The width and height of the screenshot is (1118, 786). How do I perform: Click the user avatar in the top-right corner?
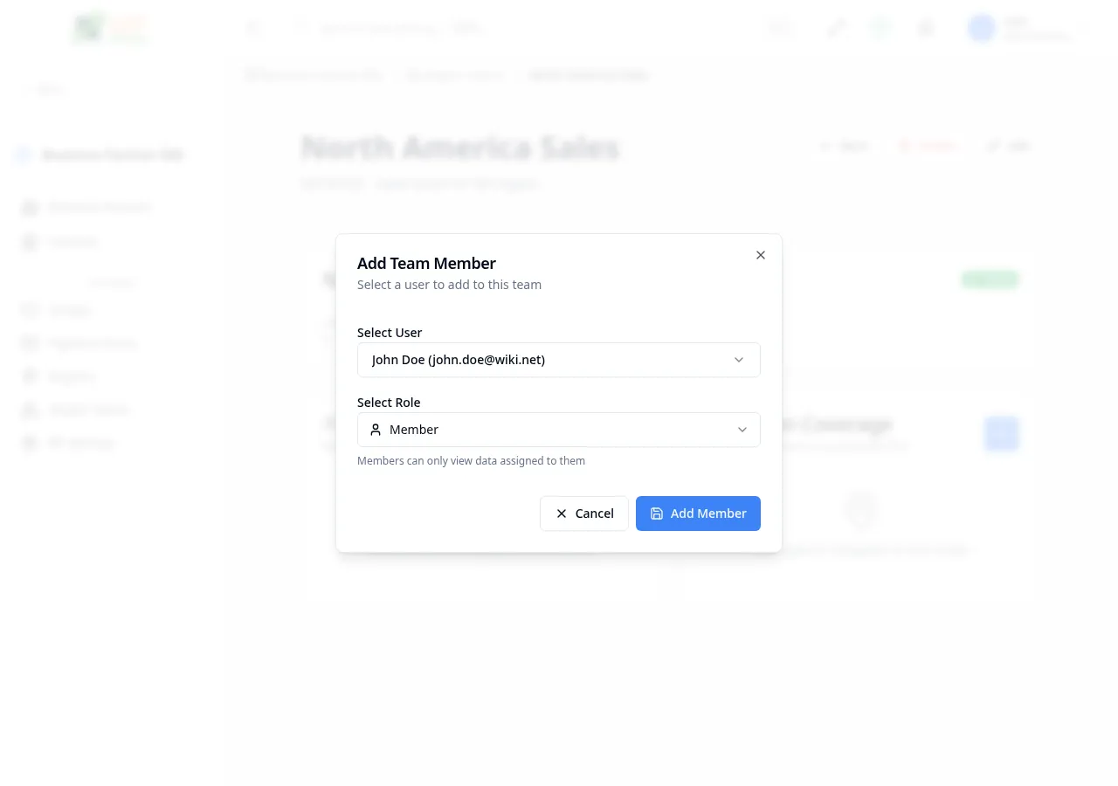point(981,28)
